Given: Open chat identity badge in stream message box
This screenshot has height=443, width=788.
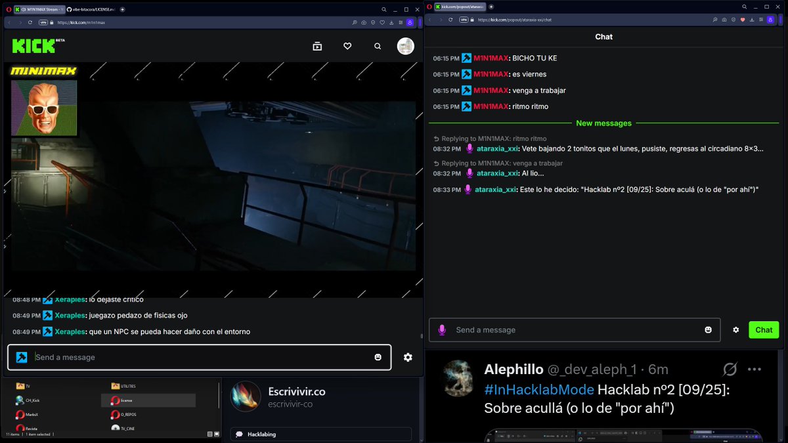Looking at the screenshot, I should [x=22, y=357].
